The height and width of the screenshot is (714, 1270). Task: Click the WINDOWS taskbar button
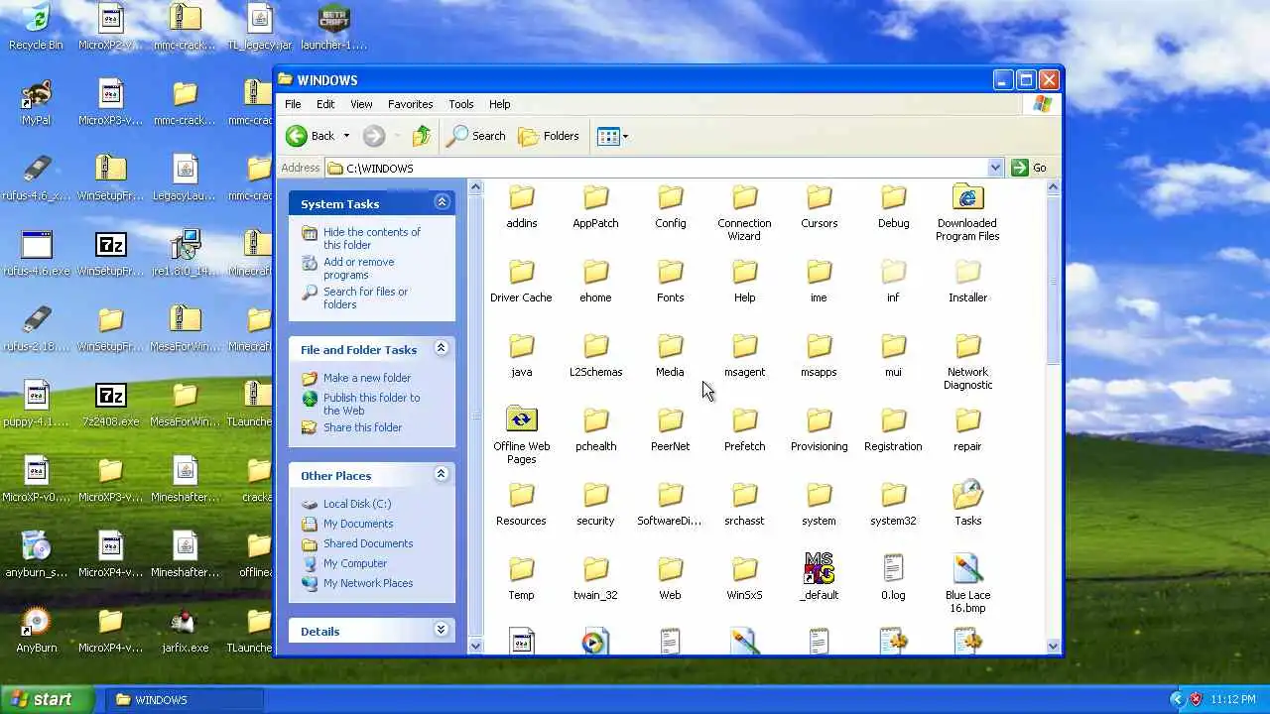pyautogui.click(x=184, y=699)
